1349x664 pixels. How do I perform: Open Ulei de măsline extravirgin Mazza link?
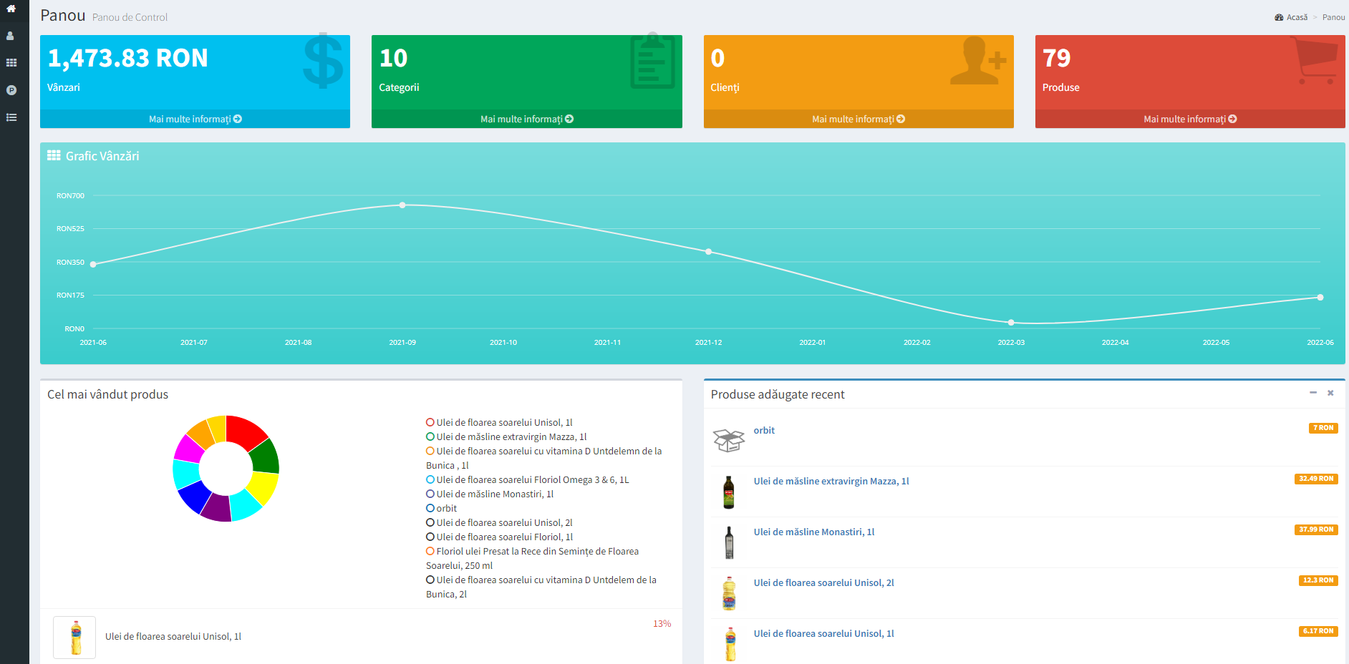click(x=831, y=481)
